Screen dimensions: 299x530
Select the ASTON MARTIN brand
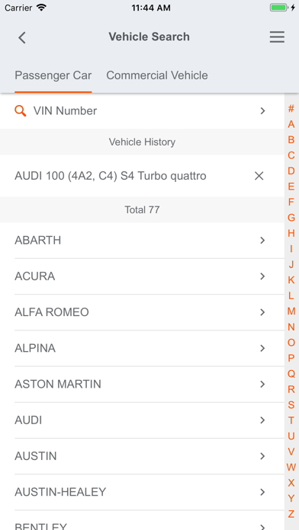[142, 385]
